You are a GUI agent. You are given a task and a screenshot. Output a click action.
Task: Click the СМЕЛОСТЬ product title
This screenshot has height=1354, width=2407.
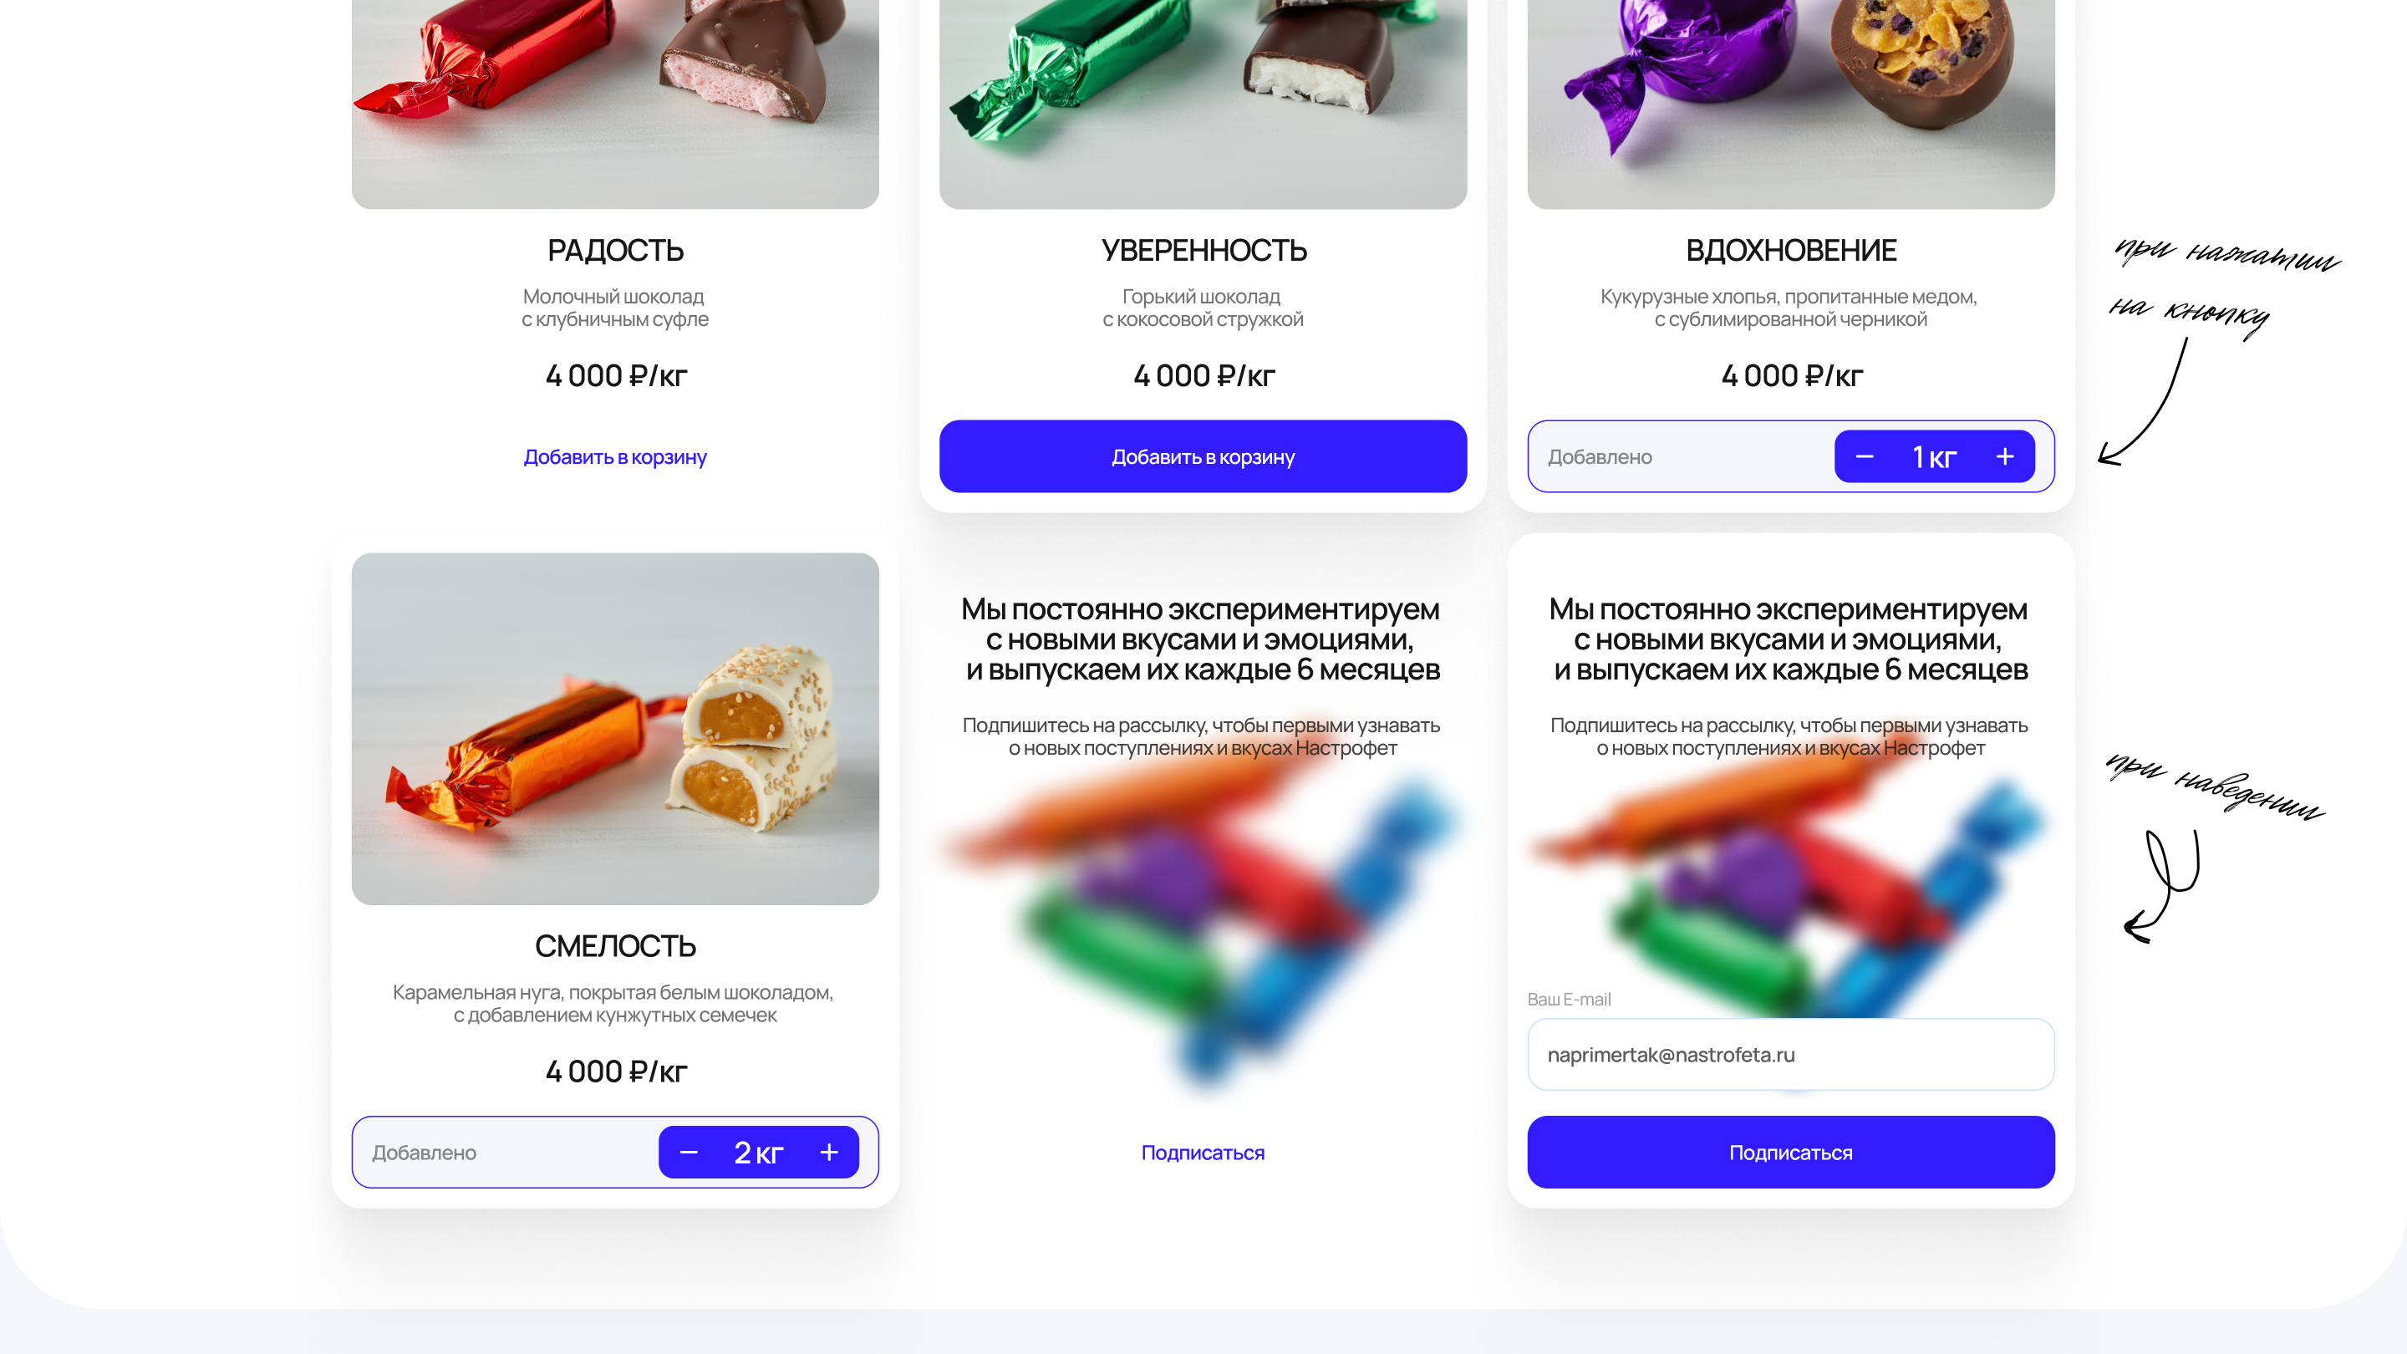pyautogui.click(x=615, y=945)
